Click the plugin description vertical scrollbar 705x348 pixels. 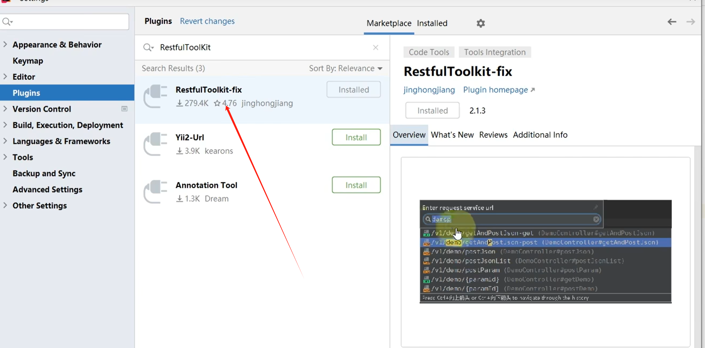697,247
